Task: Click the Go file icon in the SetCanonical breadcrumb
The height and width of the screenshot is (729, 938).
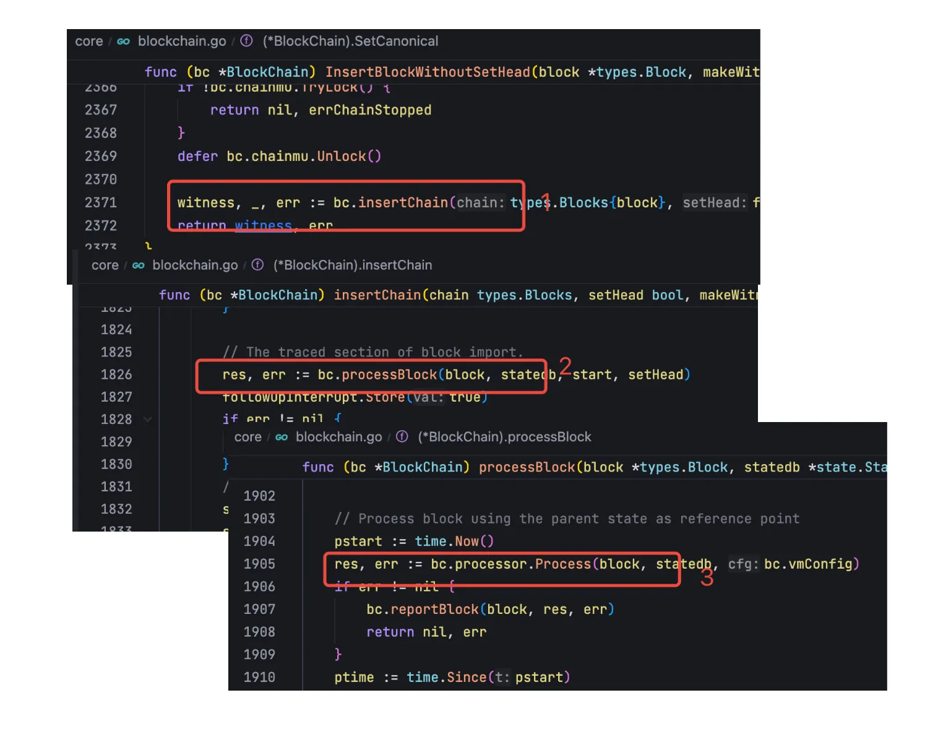Action: coord(123,41)
